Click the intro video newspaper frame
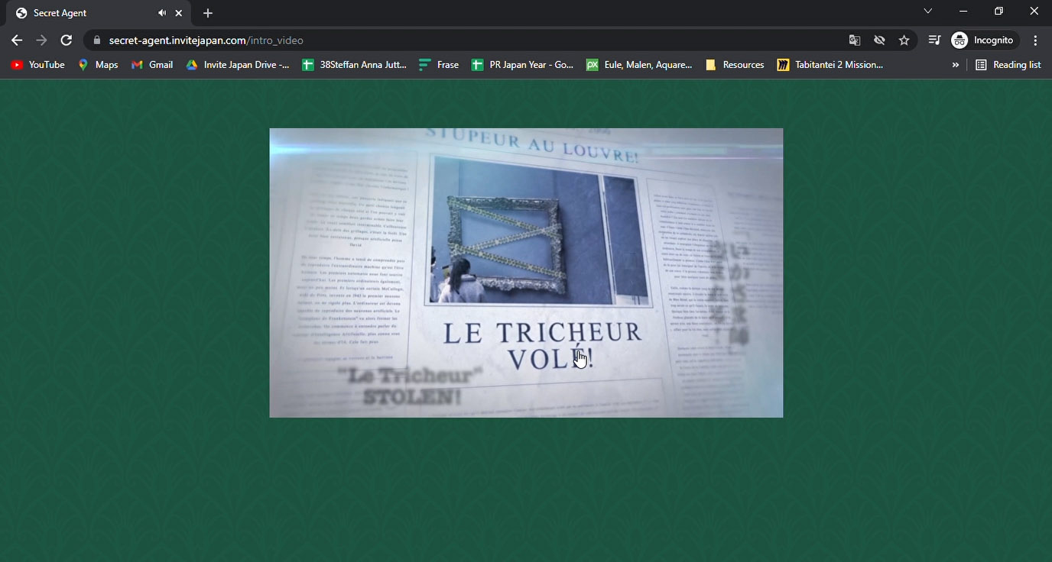Image resolution: width=1052 pixels, height=562 pixels. click(526, 273)
